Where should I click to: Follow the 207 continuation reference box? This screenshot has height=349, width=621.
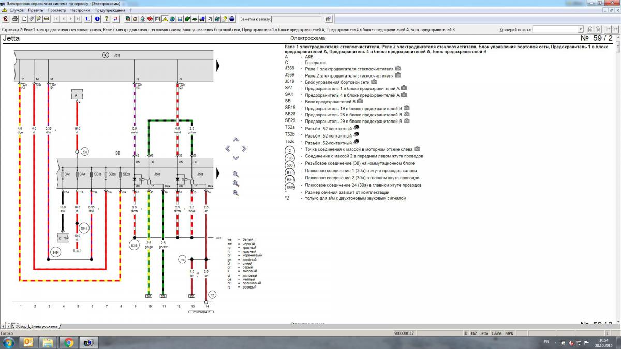coord(149,296)
